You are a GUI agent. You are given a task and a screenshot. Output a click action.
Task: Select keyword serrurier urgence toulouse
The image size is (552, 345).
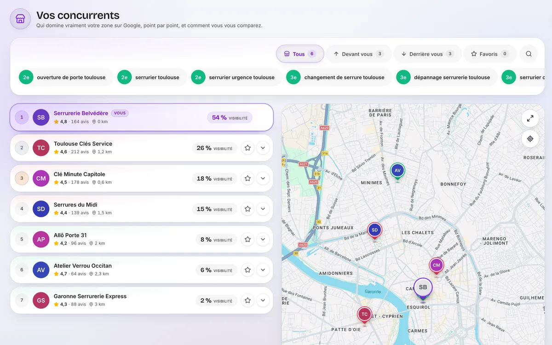[x=236, y=77]
